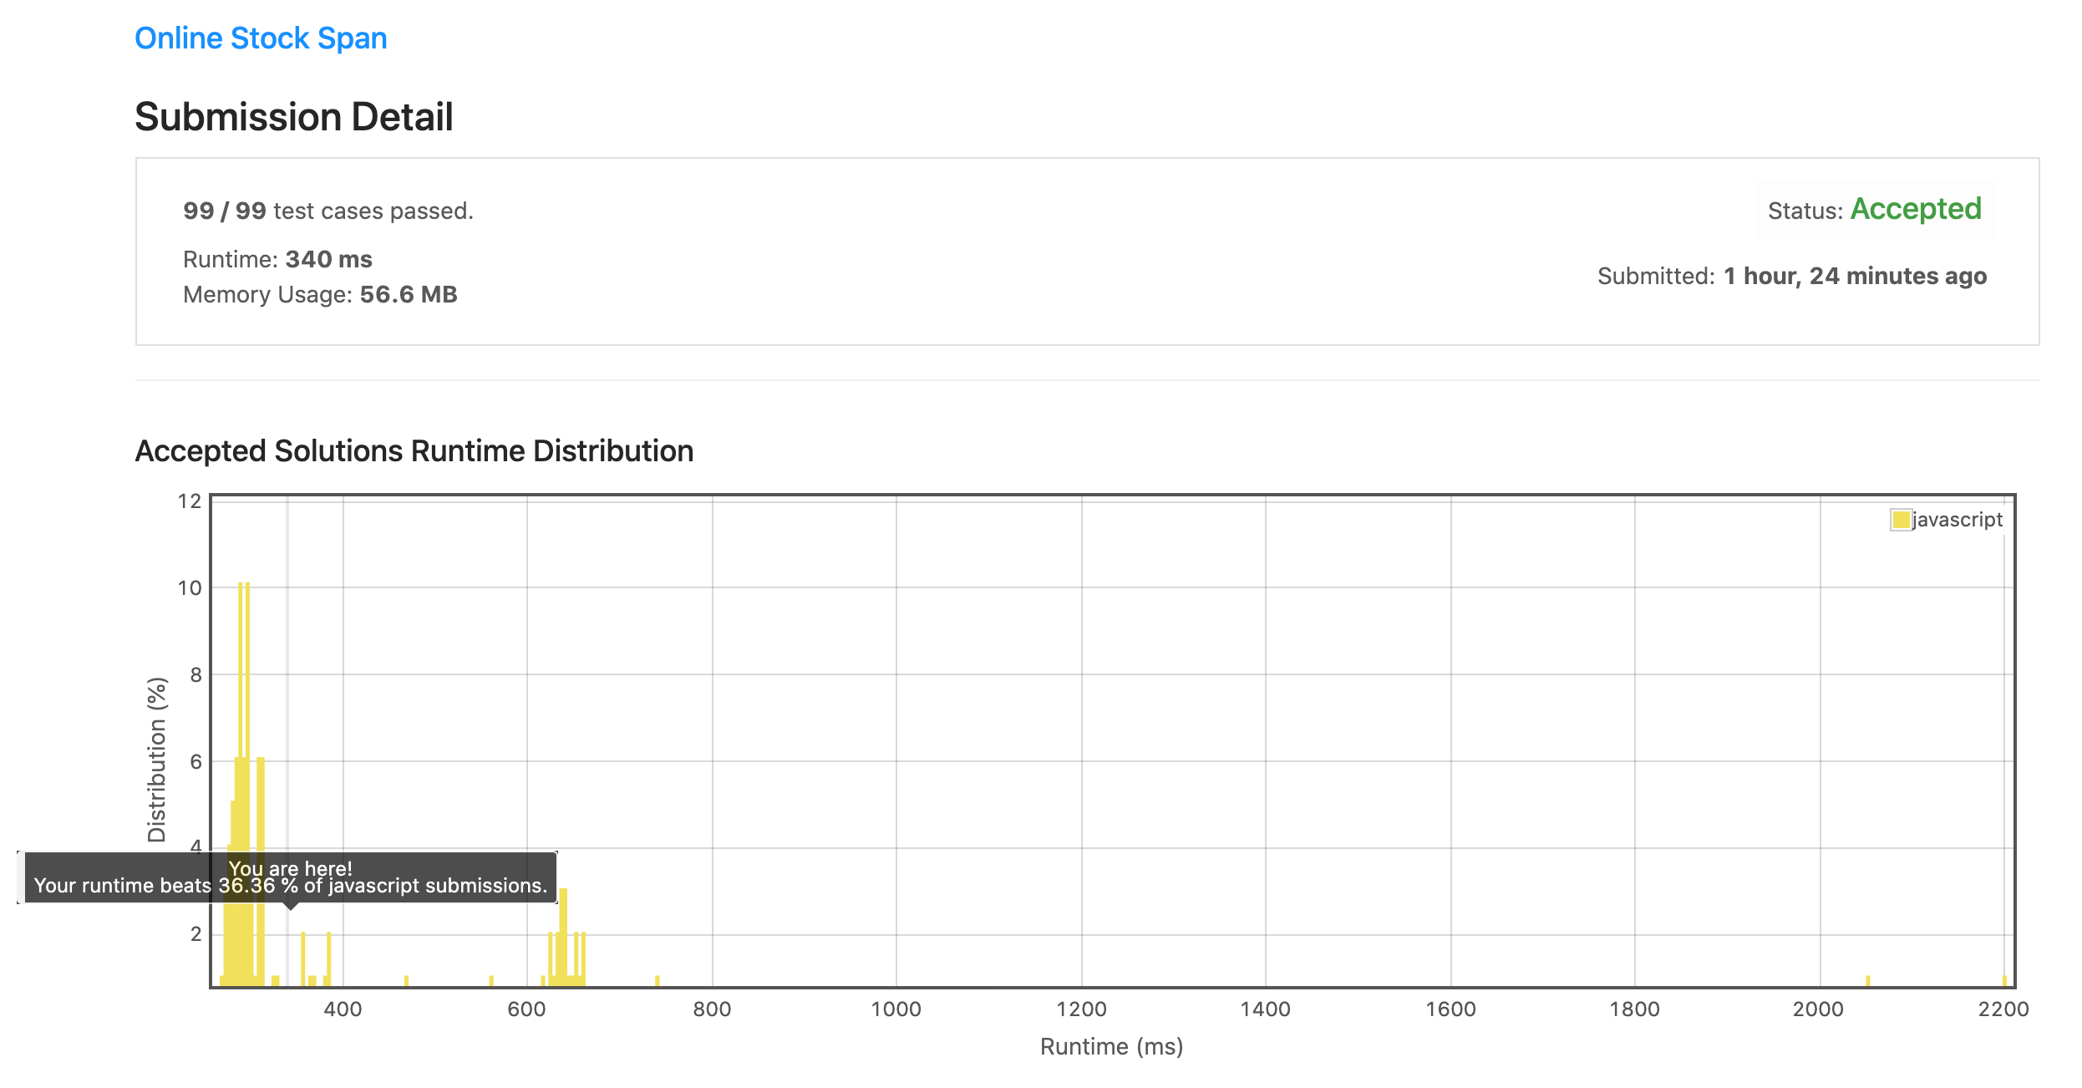
Task: Click the Runtime (ms) axis title
Action: coord(1112,1046)
